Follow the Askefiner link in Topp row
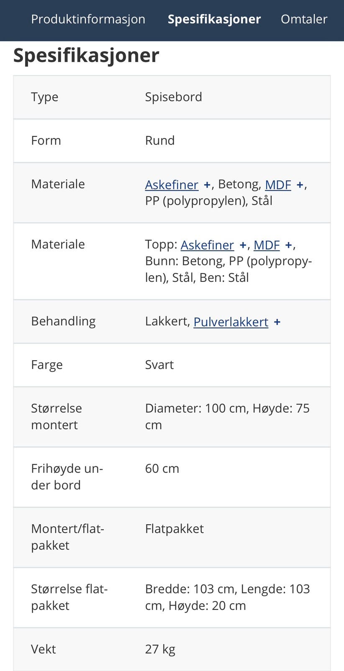The width and height of the screenshot is (344, 671). (x=207, y=245)
